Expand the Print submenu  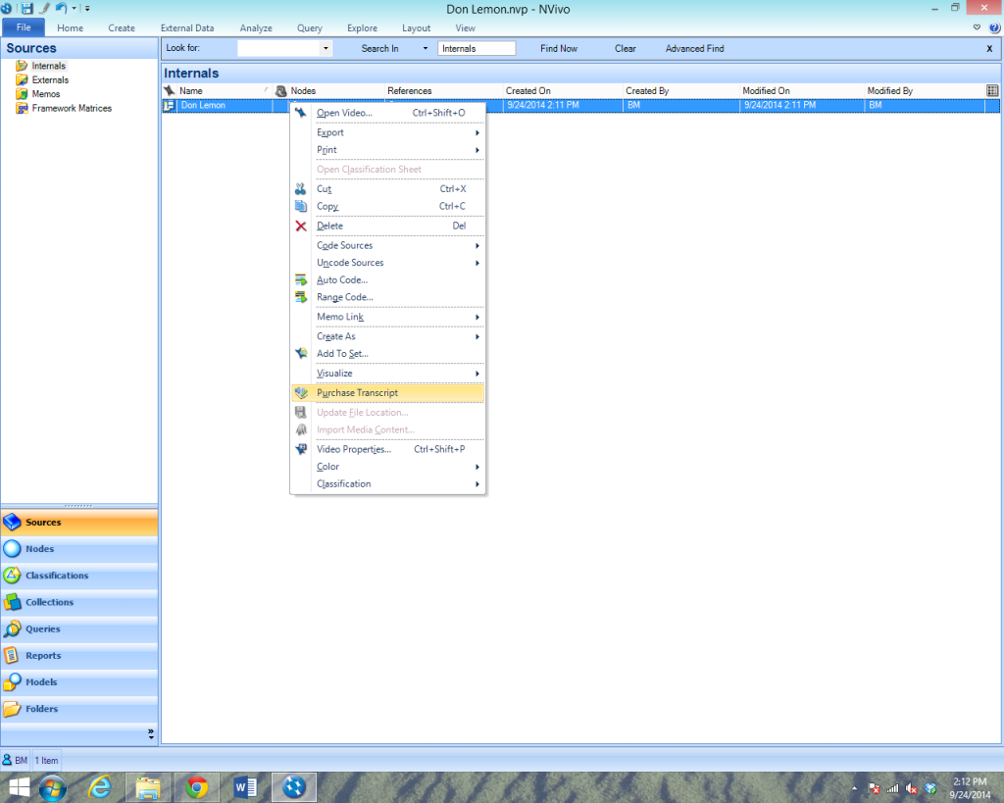click(x=388, y=150)
